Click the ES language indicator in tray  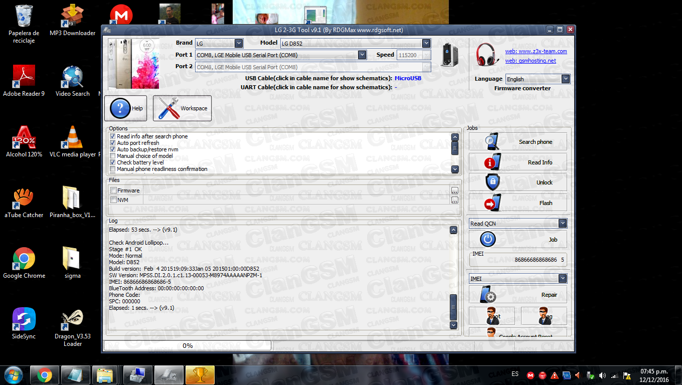(x=515, y=374)
